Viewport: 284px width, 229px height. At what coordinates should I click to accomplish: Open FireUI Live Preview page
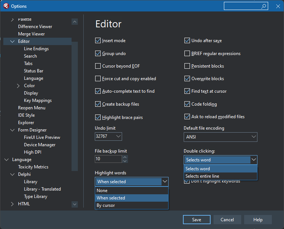pyautogui.click(x=42, y=137)
